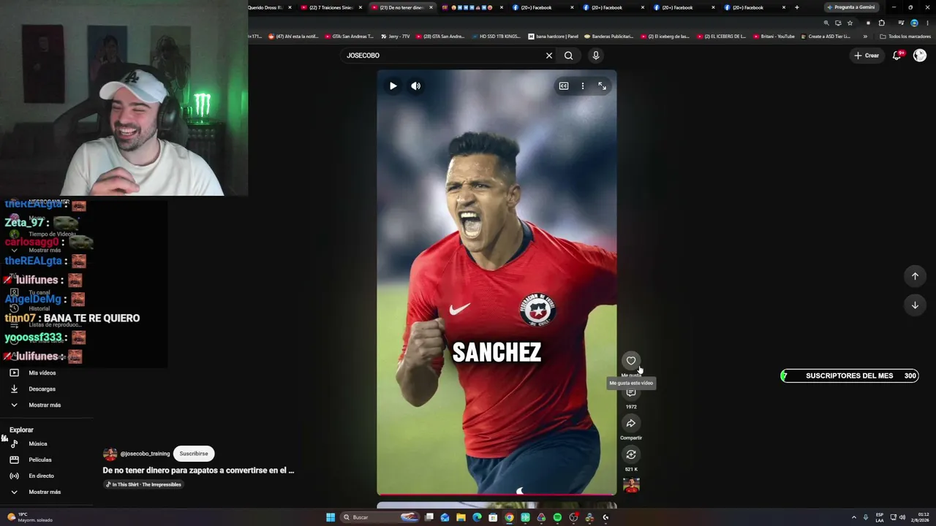The height and width of the screenshot is (526, 936).
Task: Open the 'Jerry - 7TV' bookmark
Action: click(x=395, y=37)
